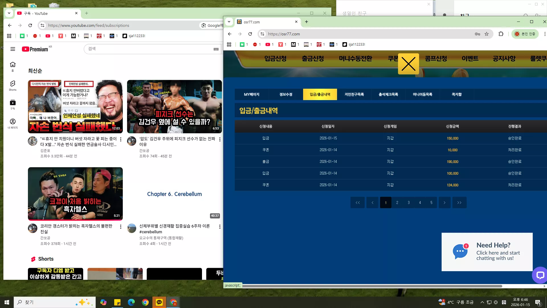Image resolution: width=547 pixels, height=308 pixels.
Task: Open Shorts in YouTube sidebar
Action: point(13,86)
